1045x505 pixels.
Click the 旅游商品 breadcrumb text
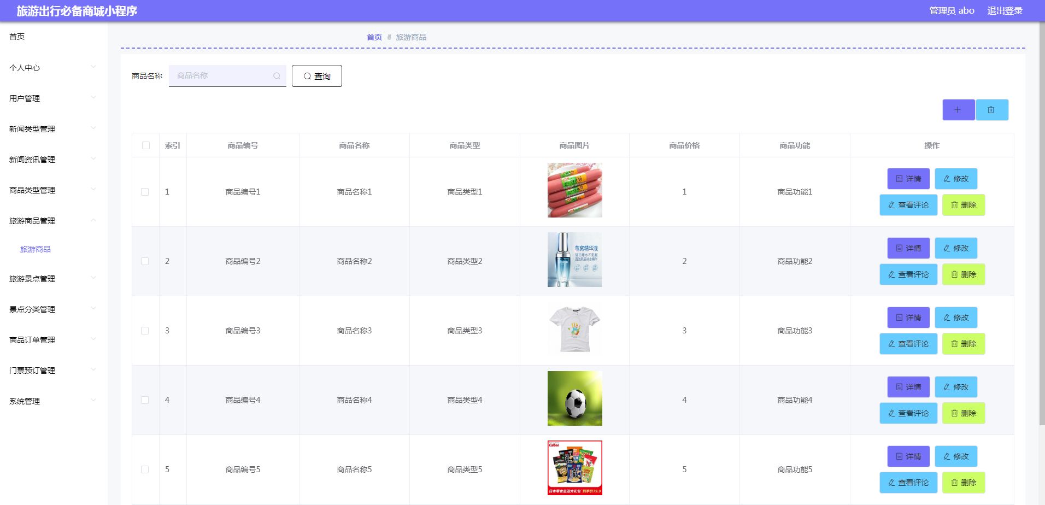coord(411,37)
